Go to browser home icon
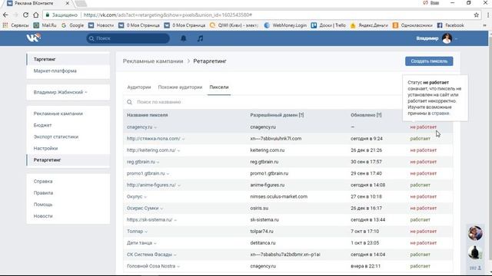 pyautogui.click(x=36, y=15)
